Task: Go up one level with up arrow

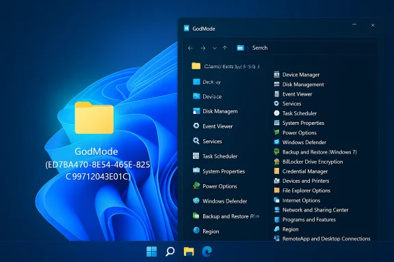Action: click(x=225, y=48)
